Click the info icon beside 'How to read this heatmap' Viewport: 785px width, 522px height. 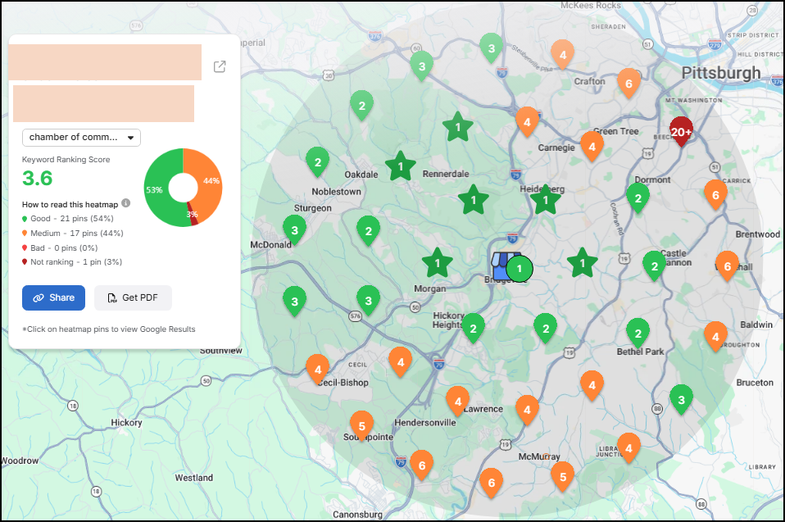click(126, 203)
